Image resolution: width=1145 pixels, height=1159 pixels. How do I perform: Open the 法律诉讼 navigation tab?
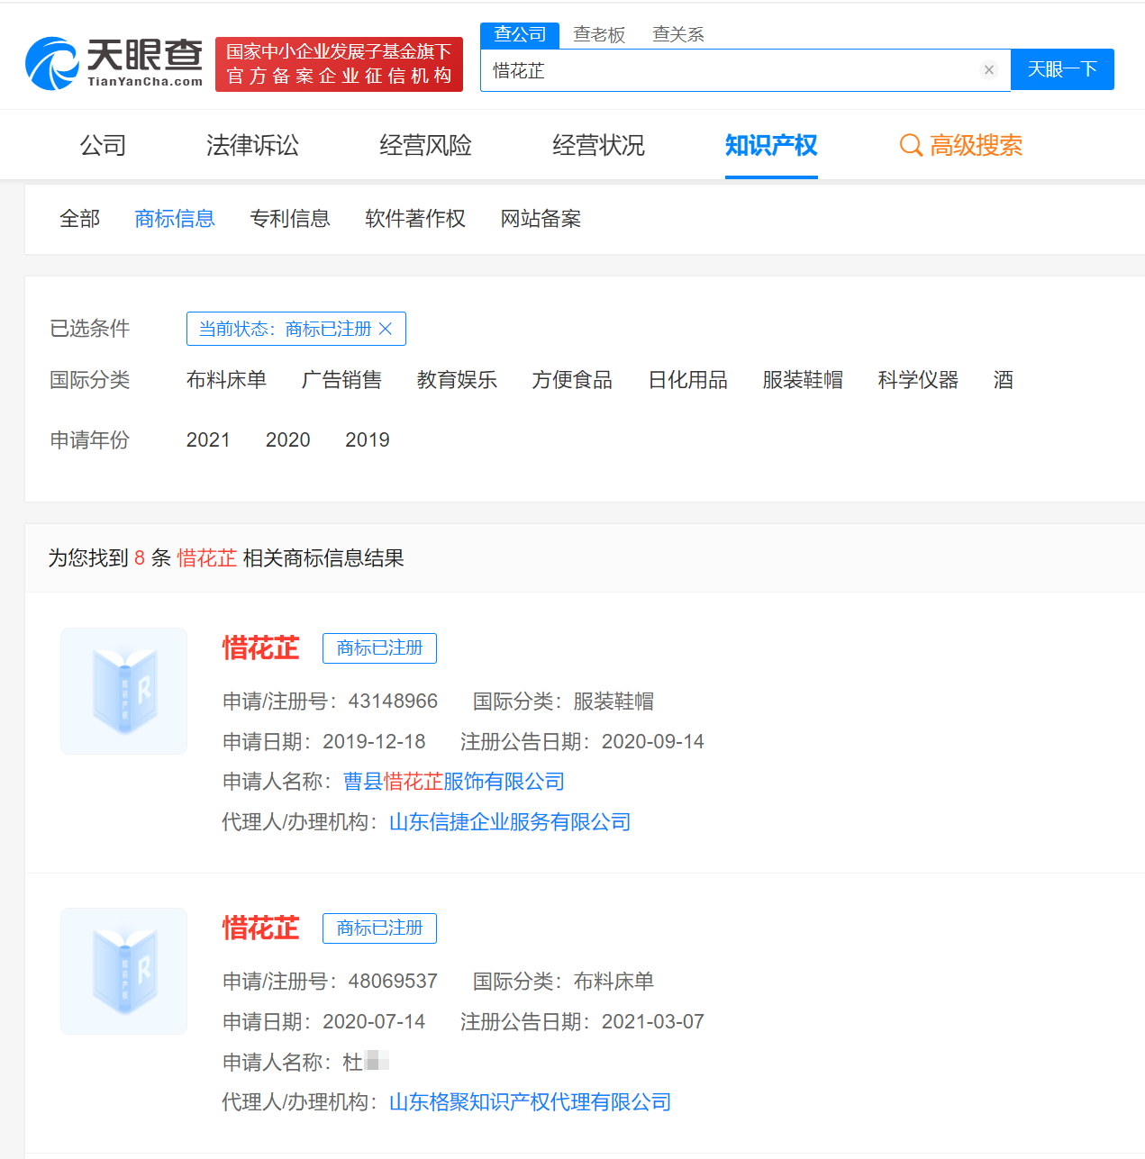tap(252, 145)
